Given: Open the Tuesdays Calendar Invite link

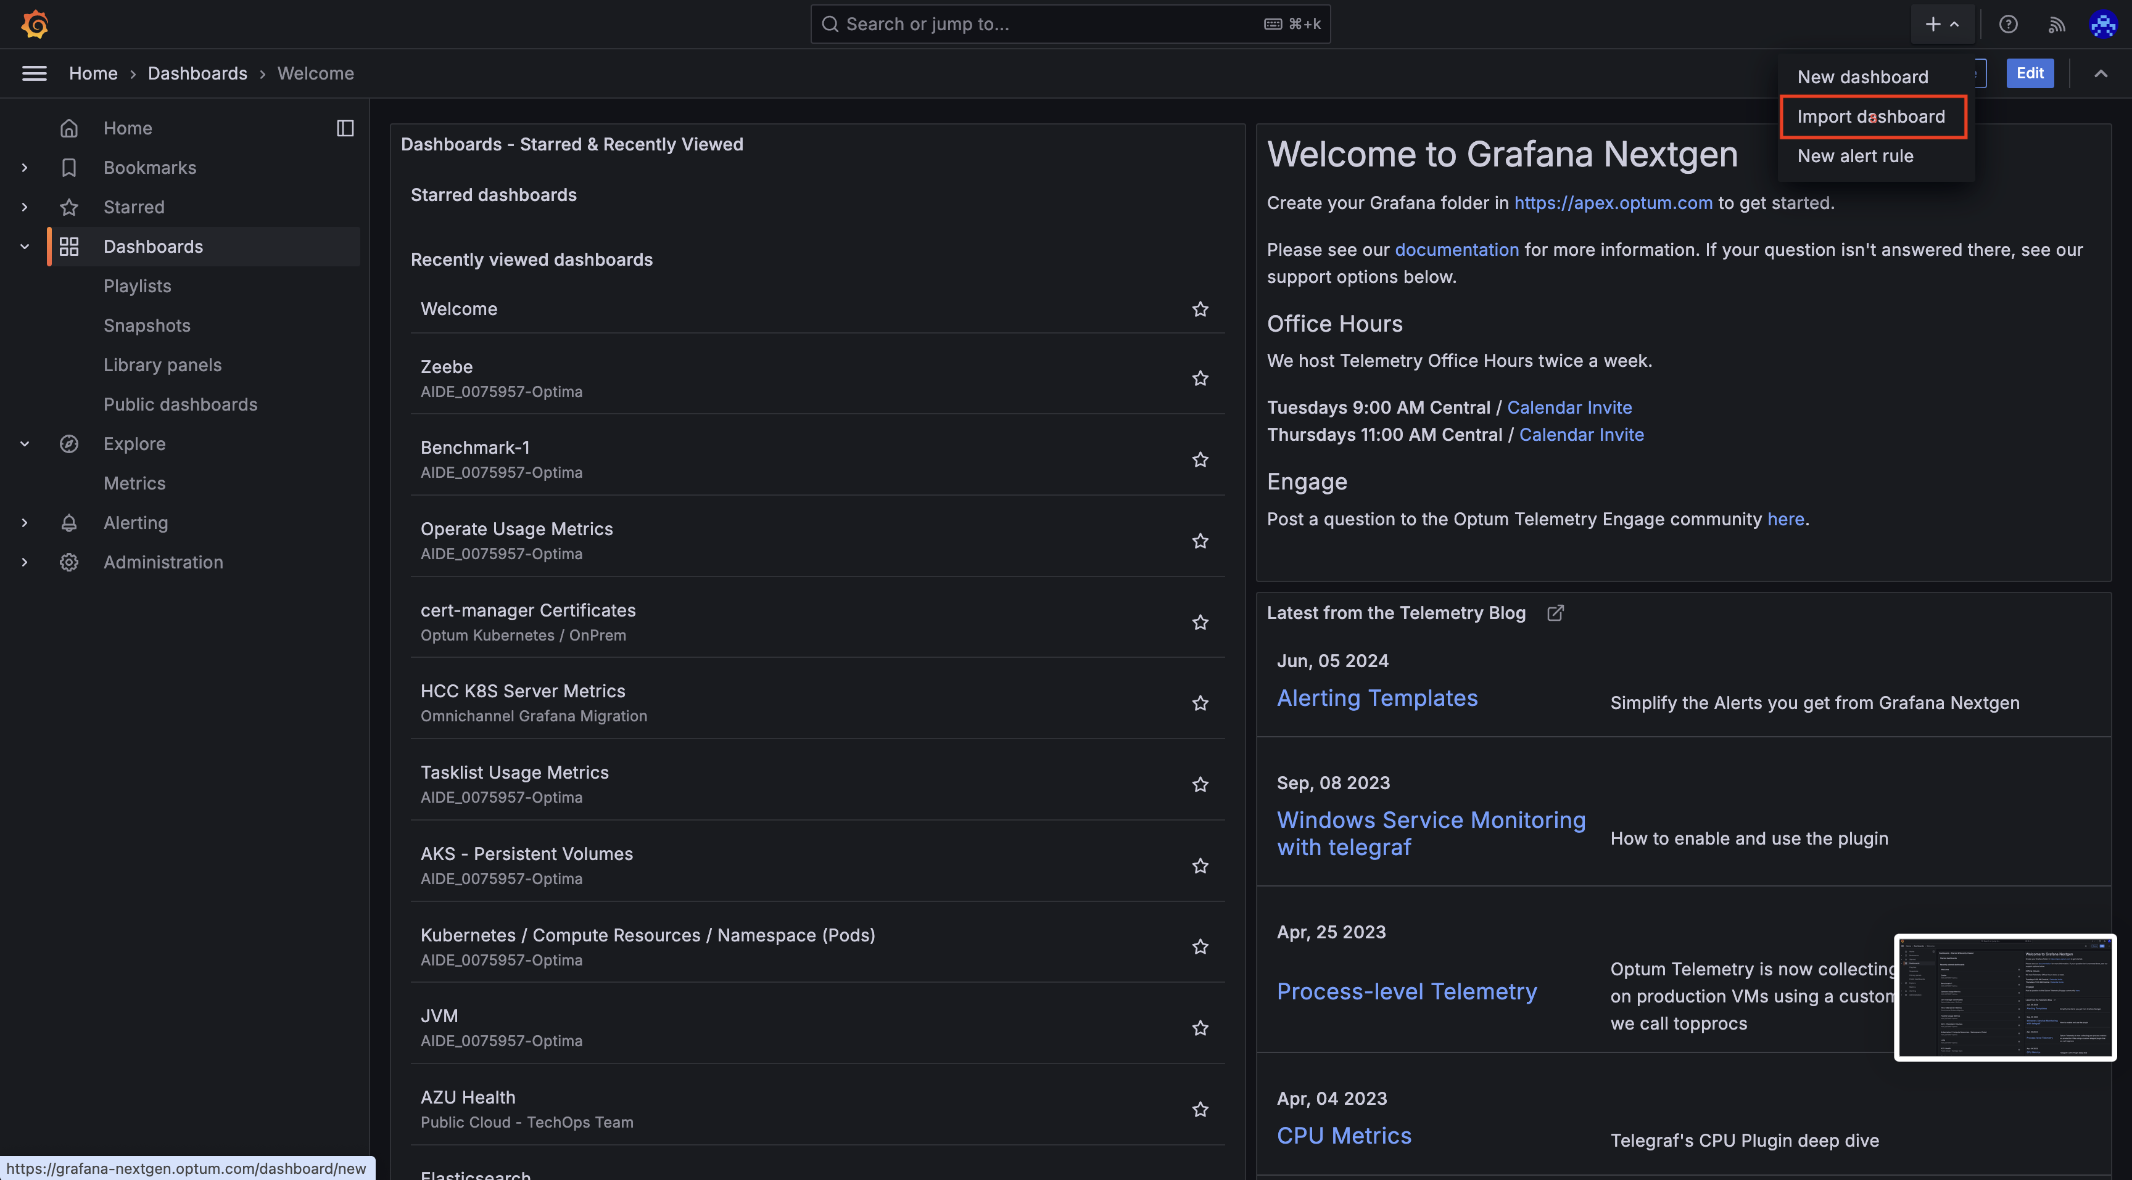Looking at the screenshot, I should (1569, 408).
